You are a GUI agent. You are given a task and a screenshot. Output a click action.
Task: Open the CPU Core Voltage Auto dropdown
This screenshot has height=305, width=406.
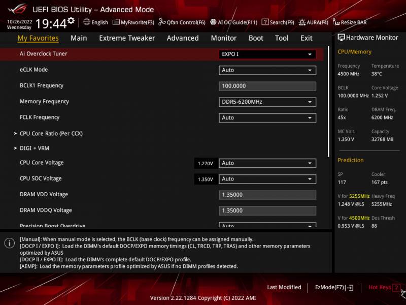(267, 163)
